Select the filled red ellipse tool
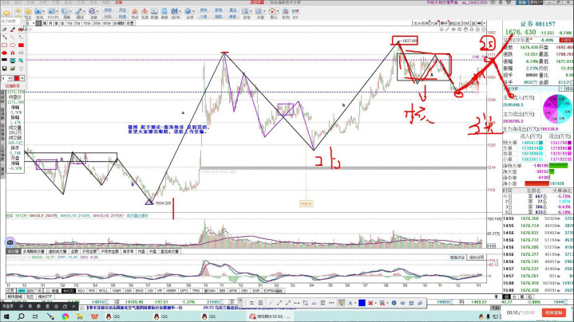574x322 pixels. (x=5, y=53)
